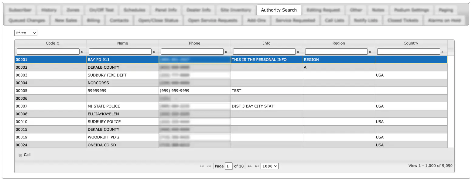Sort by the Phone column header

(x=195, y=43)
